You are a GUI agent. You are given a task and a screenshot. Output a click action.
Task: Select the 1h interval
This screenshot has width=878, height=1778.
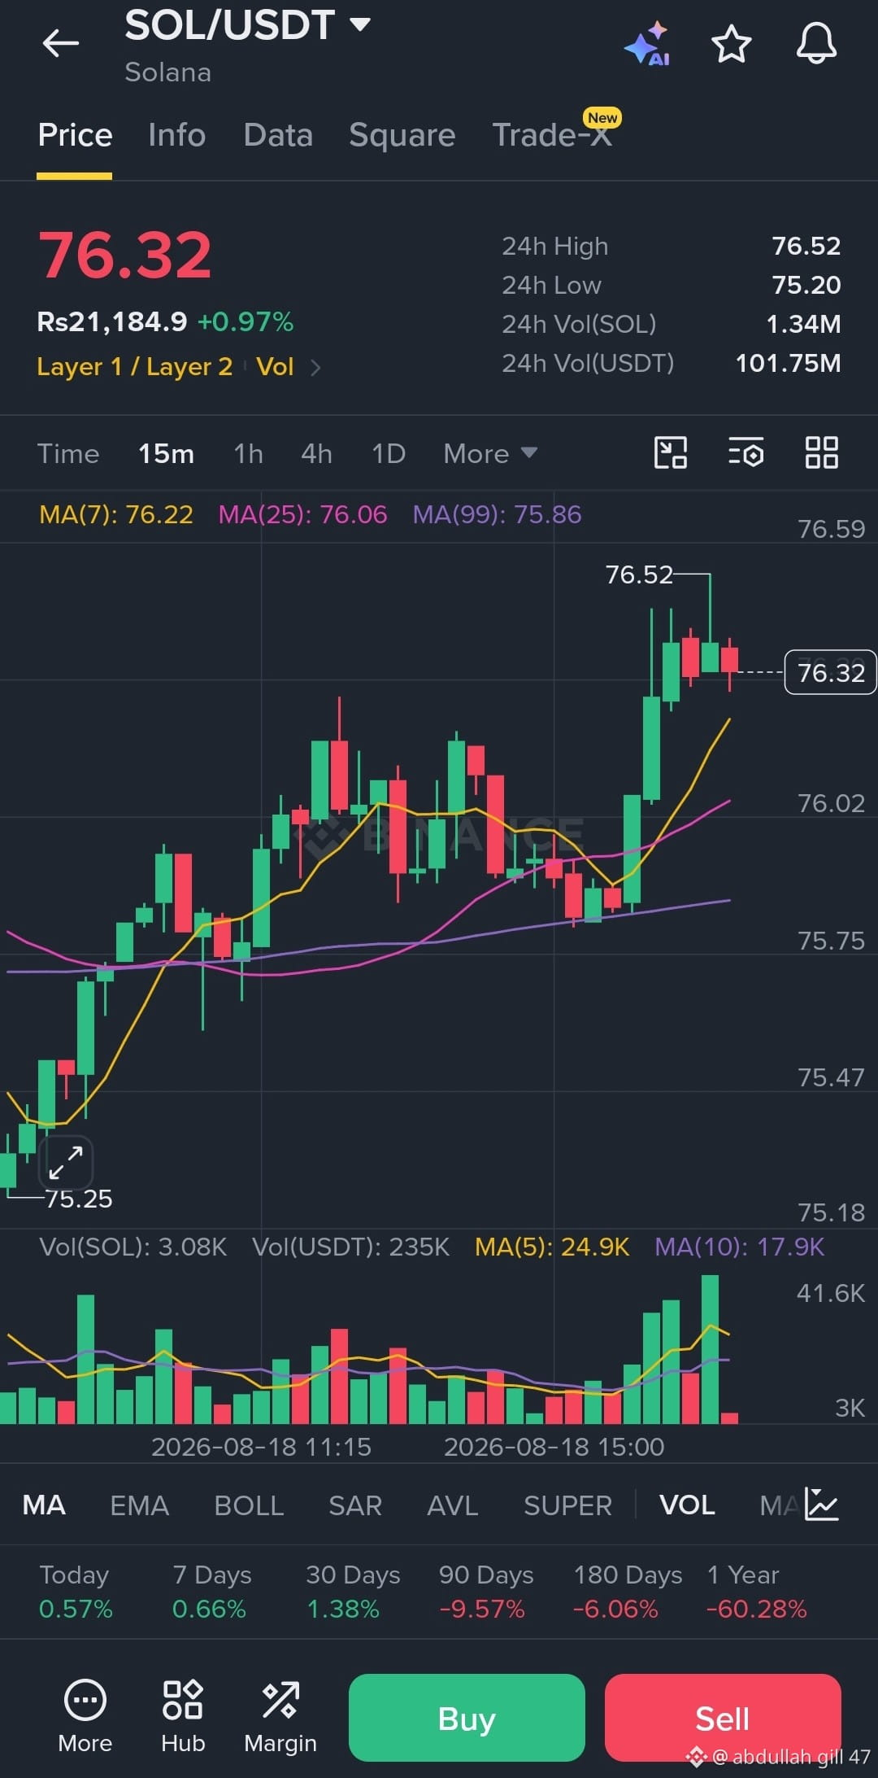coord(248,453)
